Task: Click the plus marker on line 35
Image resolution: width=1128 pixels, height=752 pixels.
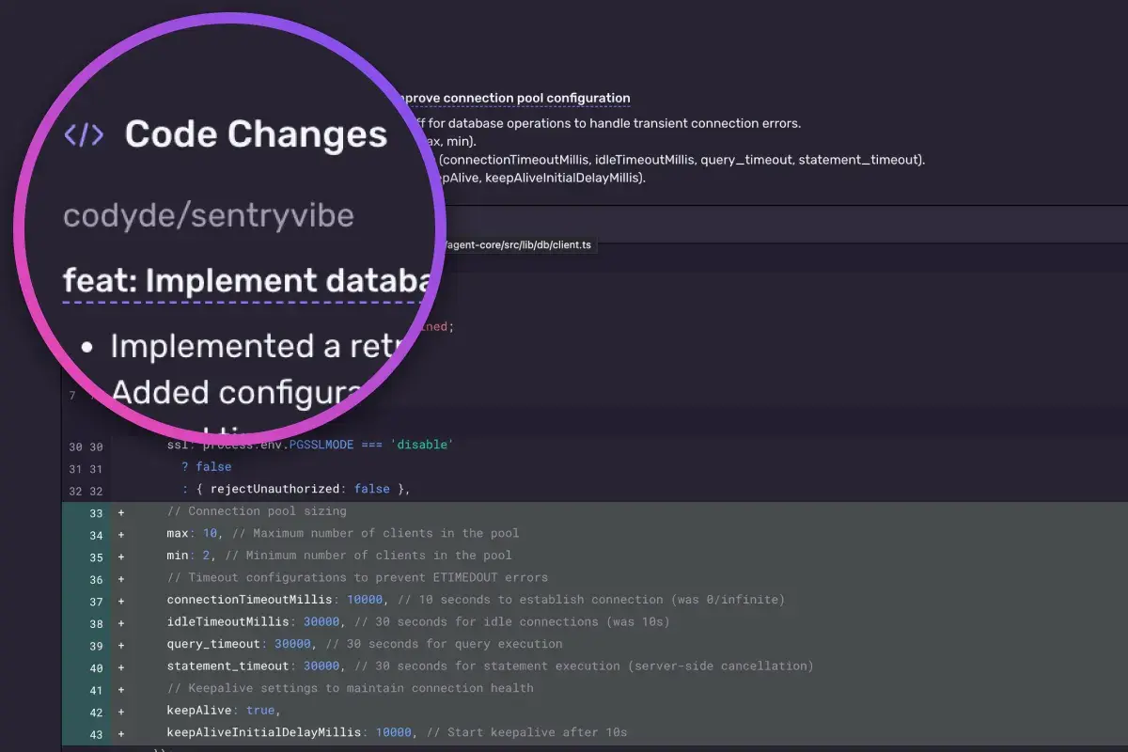Action: click(120, 556)
